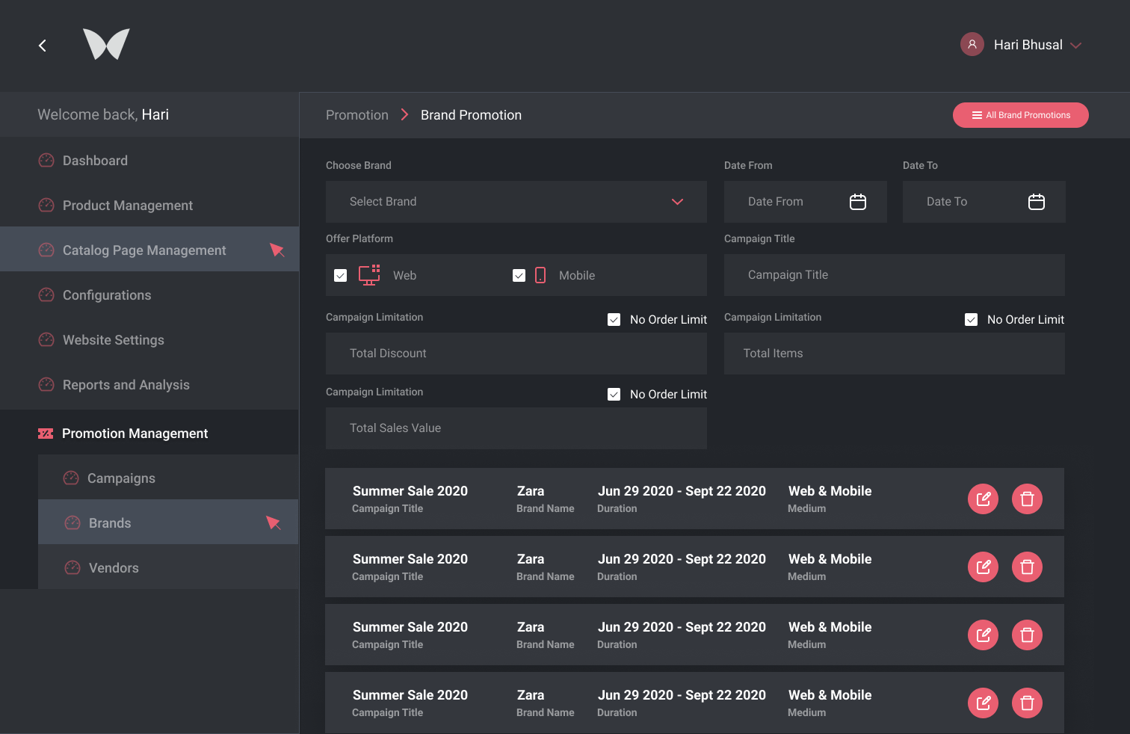Edit the first Summer Sale 2020 campaign

(x=983, y=499)
